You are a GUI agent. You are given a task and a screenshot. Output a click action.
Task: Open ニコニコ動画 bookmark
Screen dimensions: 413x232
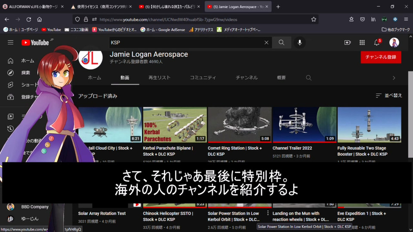coord(77,30)
